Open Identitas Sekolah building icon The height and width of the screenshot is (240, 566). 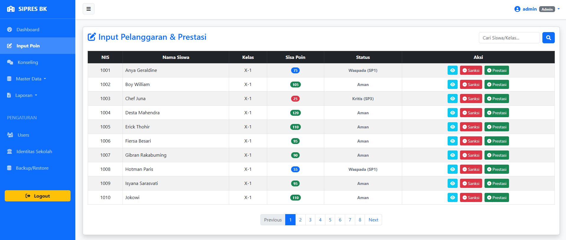(x=9, y=151)
